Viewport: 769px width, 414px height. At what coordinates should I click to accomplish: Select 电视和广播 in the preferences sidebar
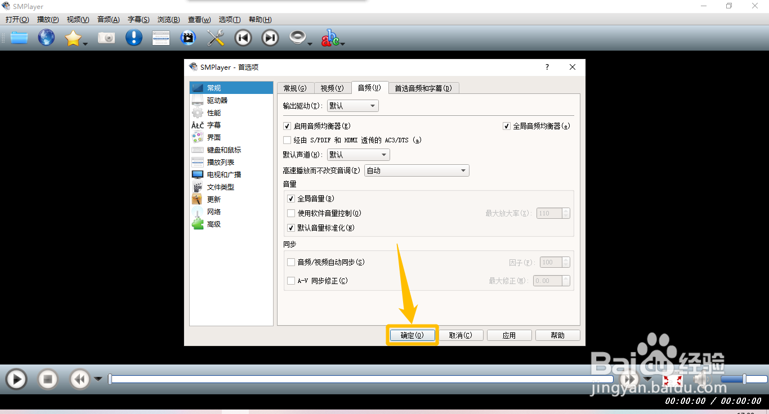coord(231,174)
